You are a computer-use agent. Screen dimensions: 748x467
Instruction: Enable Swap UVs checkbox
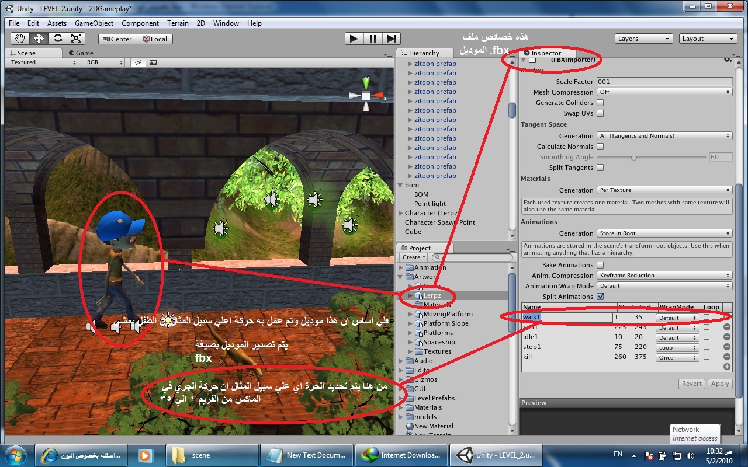tap(600, 113)
